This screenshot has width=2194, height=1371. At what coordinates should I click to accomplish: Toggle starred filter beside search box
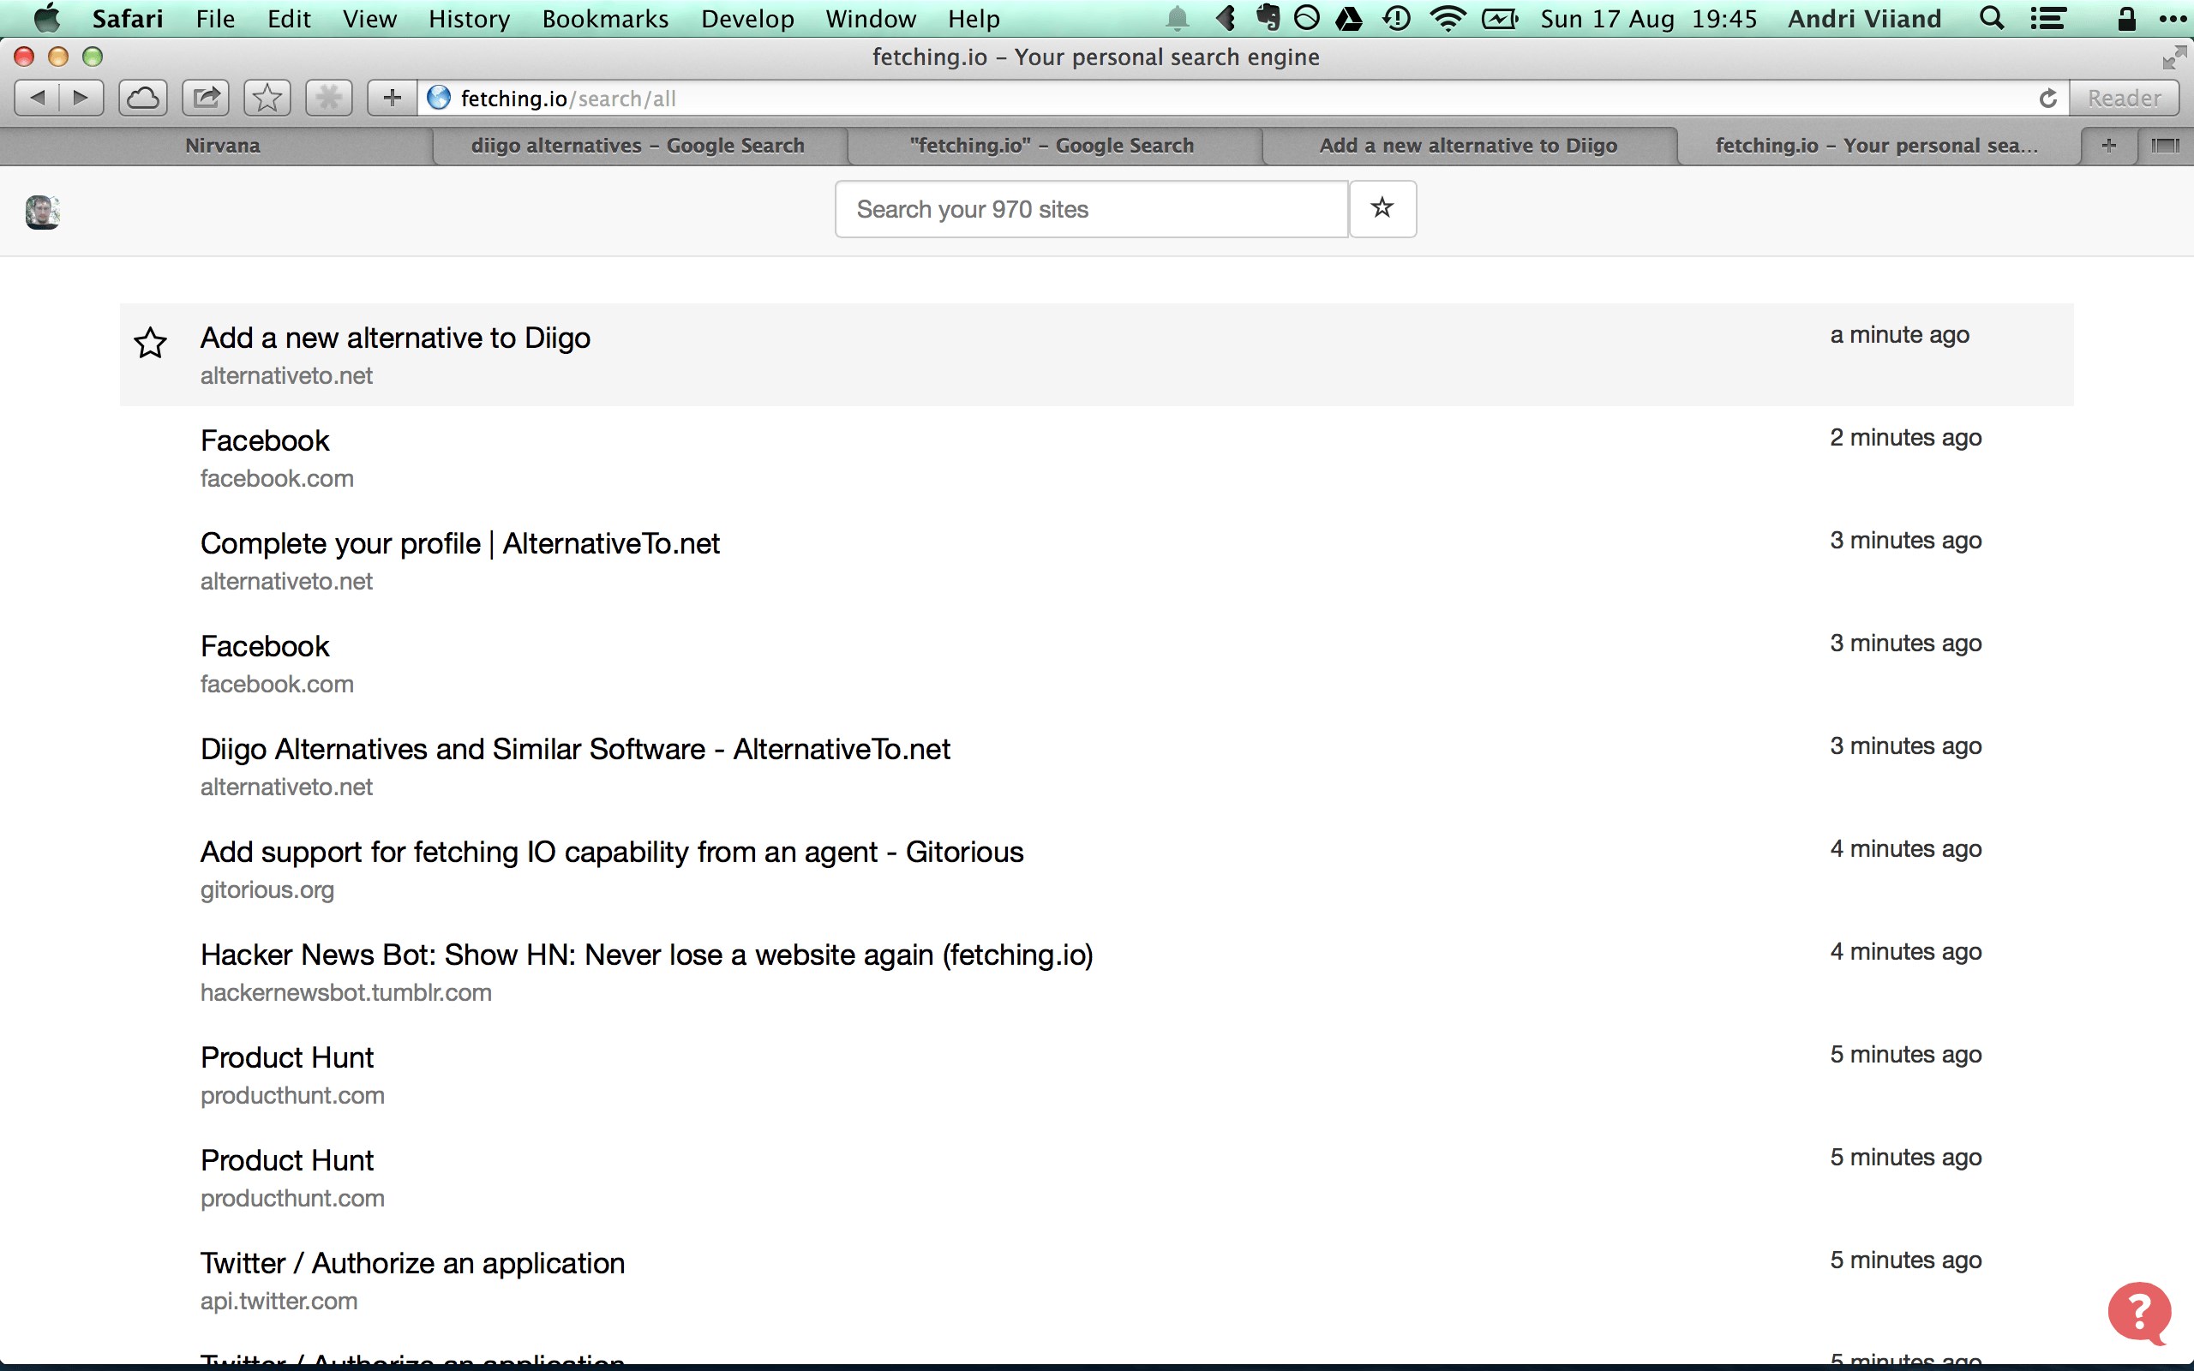tap(1382, 208)
